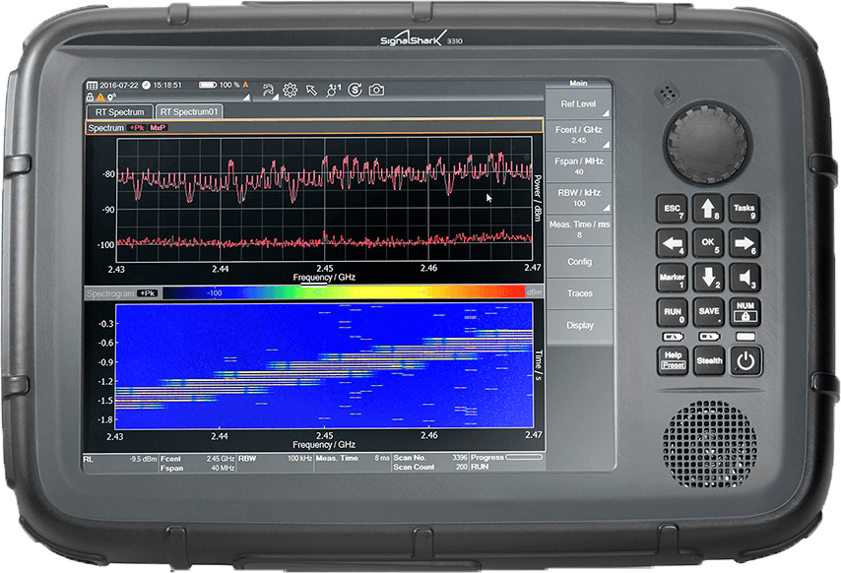Select the cursor arrow pointer tool
Image resolution: width=841 pixels, height=573 pixels.
pos(311,90)
